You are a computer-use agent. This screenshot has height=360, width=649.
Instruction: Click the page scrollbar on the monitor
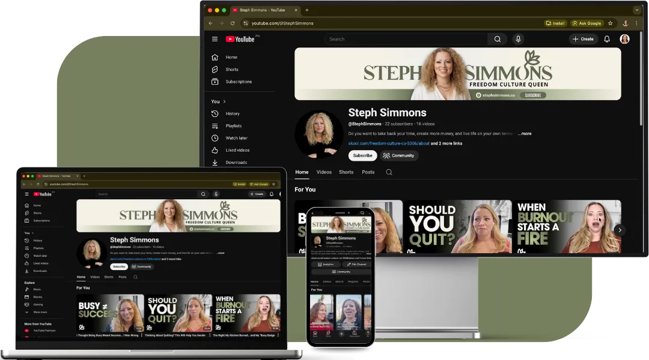pos(642,79)
